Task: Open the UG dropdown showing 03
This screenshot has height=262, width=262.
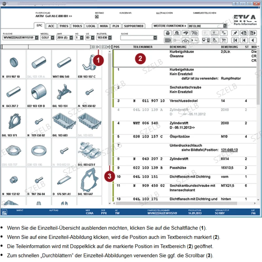Action: (x=93, y=38)
